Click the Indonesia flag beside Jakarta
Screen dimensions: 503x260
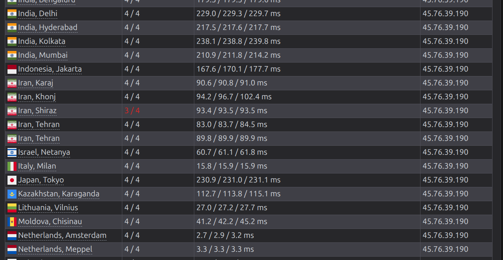pos(12,69)
